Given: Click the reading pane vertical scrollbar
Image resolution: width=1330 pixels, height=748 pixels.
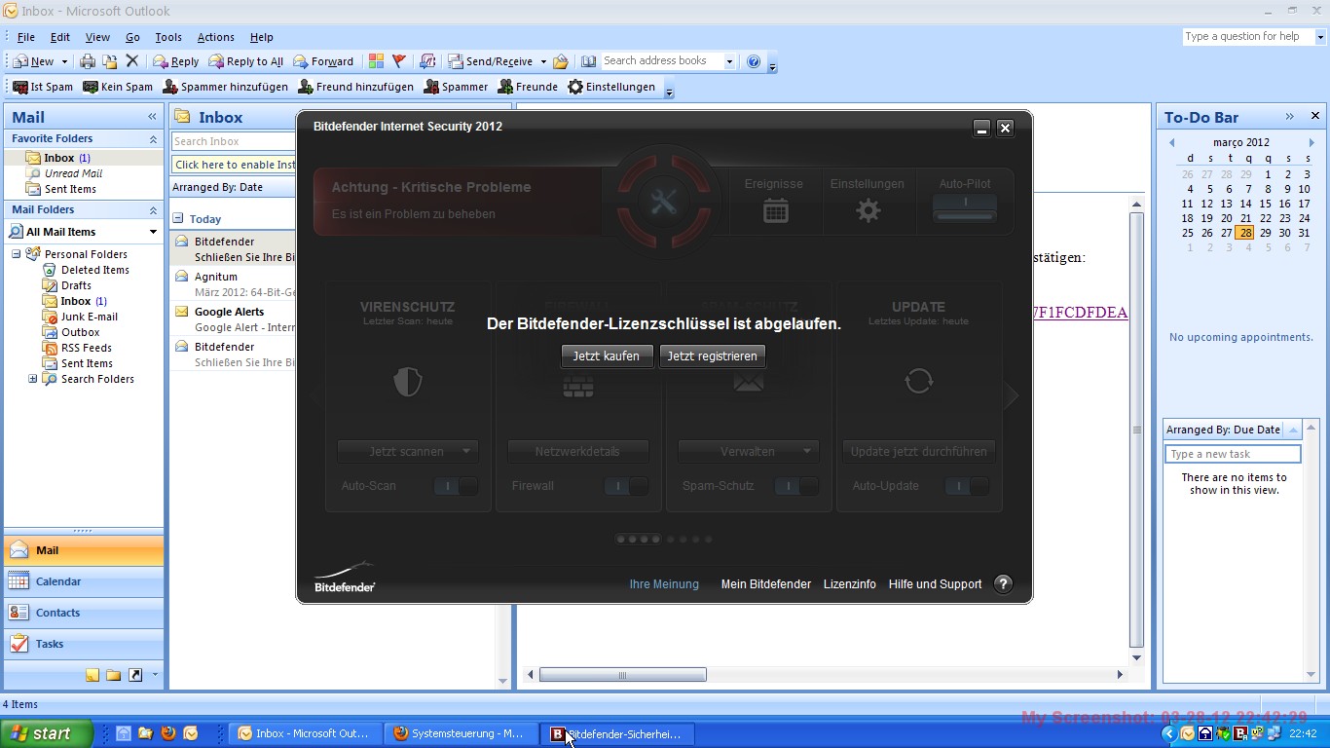Looking at the screenshot, I should click(1136, 430).
